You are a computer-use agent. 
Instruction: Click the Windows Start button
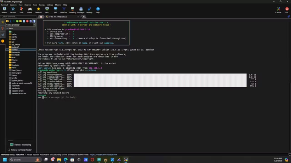pos(5,160)
